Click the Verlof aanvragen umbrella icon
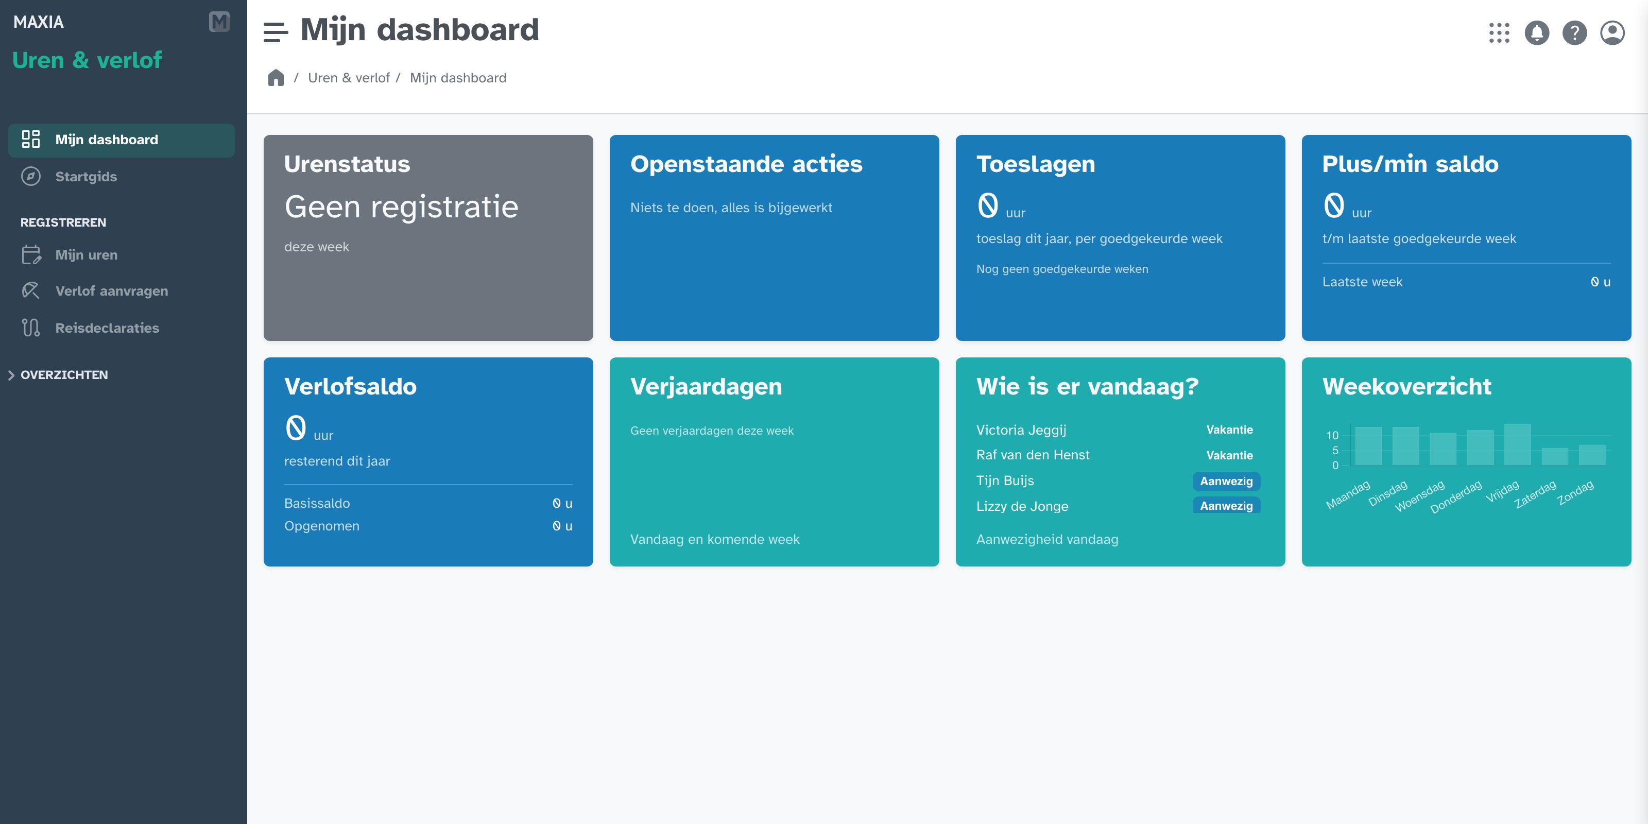This screenshot has width=1648, height=824. pos(31,290)
